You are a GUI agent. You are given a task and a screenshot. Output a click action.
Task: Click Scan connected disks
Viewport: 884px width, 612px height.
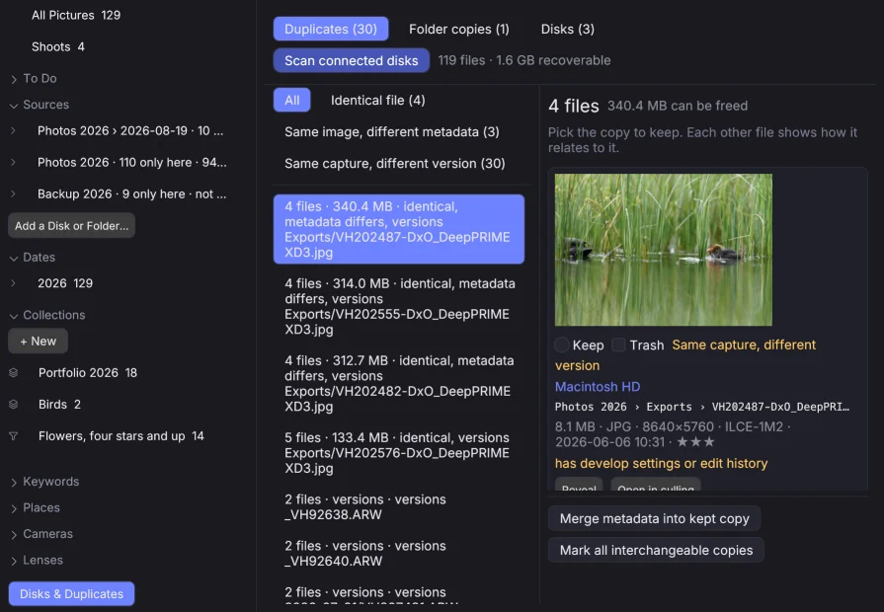[x=352, y=60]
